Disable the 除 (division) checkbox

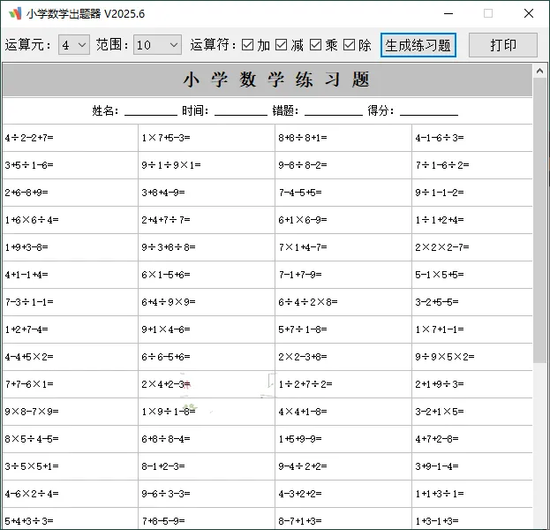point(349,45)
